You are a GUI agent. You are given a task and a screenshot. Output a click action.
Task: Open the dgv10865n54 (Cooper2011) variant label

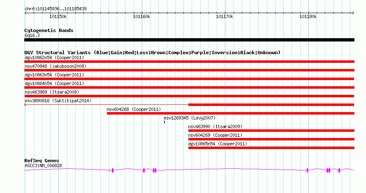(218, 144)
